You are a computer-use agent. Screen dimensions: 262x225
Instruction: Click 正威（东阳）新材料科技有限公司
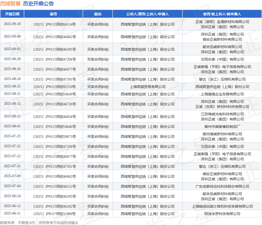pos(222,107)
